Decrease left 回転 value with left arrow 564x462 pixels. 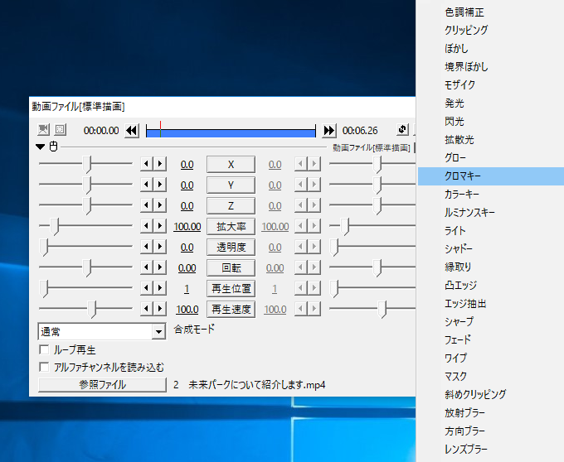[x=147, y=267]
